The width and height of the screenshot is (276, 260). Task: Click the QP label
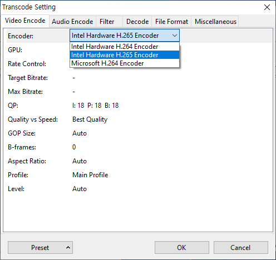(x=13, y=106)
